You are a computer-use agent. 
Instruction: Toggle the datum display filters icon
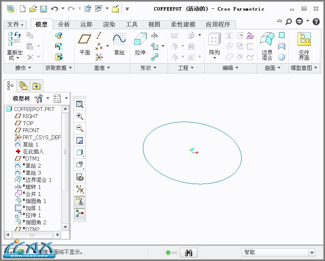(x=80, y=189)
